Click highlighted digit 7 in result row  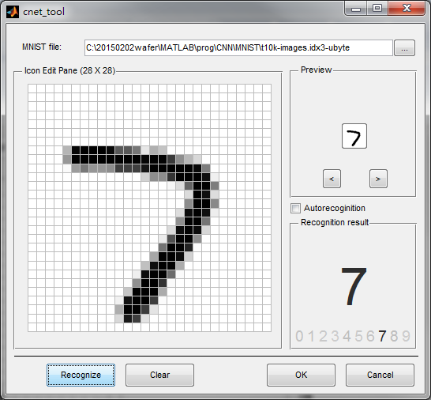[x=382, y=336]
